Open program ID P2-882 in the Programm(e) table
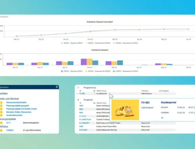Viewport: 195px width, 149px height. pos(82,93)
